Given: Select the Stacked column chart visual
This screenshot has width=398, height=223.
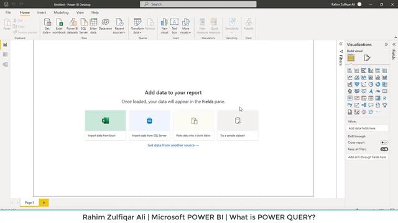Looking at the screenshot, I should coord(357,70).
